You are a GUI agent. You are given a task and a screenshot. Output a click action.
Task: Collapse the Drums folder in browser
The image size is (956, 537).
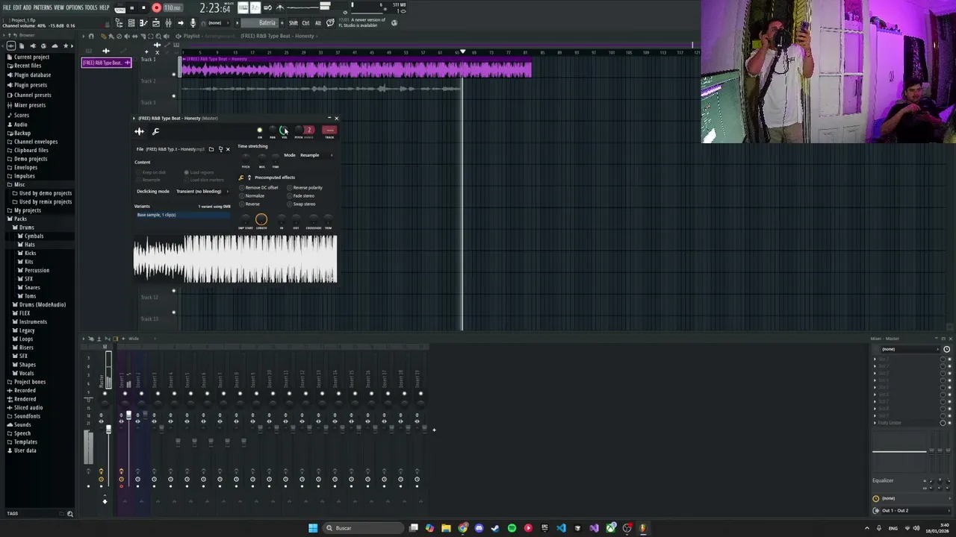point(26,227)
